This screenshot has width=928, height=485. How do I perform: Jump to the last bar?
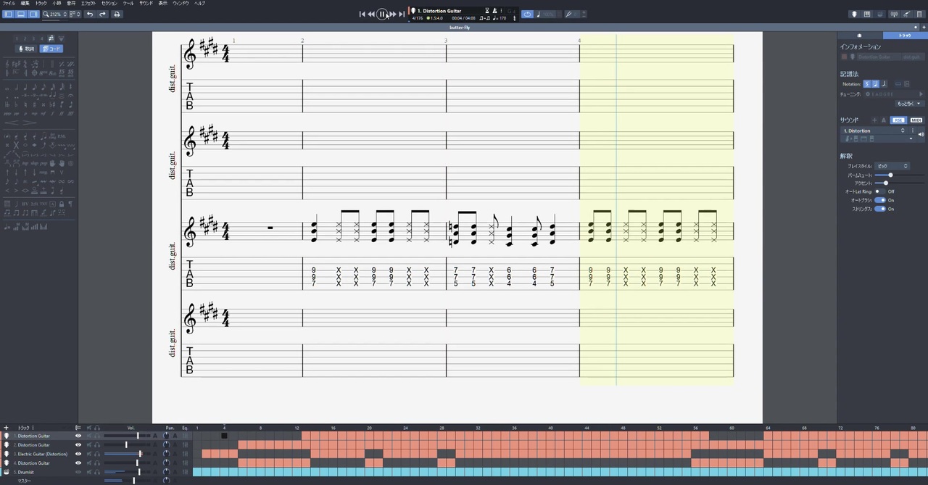pos(402,14)
